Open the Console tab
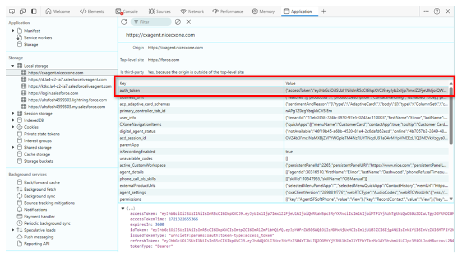 pyautogui.click(x=127, y=11)
